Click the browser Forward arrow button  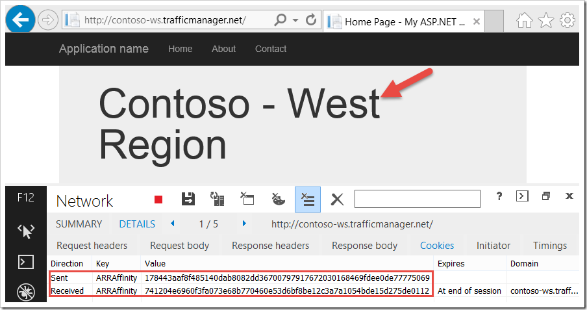click(x=48, y=19)
